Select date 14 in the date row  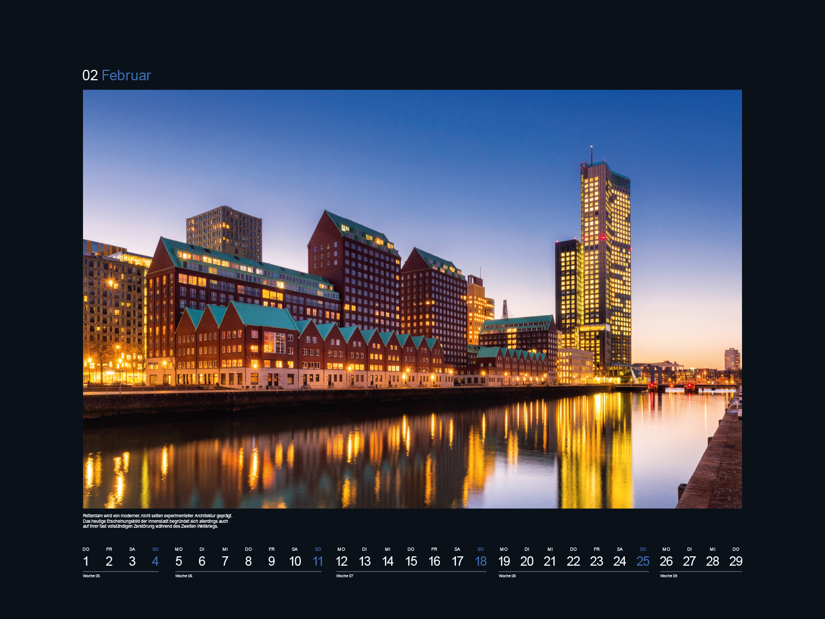(388, 561)
